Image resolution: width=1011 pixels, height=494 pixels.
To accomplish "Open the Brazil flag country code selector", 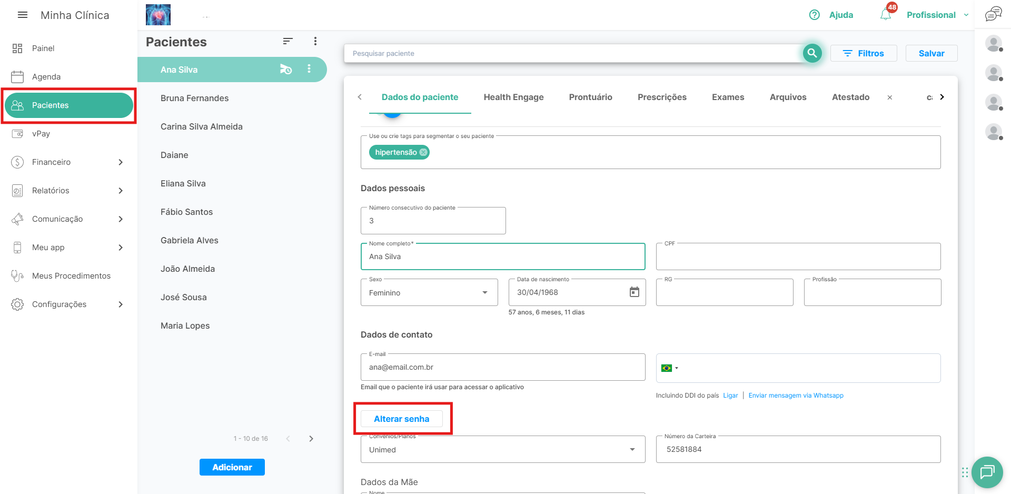I will click(669, 368).
